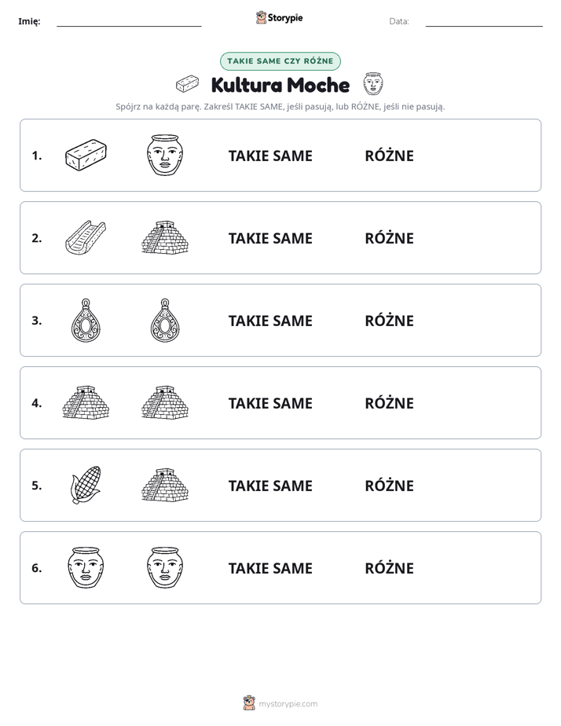Mark RÓŻNE for row 5
This screenshot has height=726, width=561.
pos(389,486)
